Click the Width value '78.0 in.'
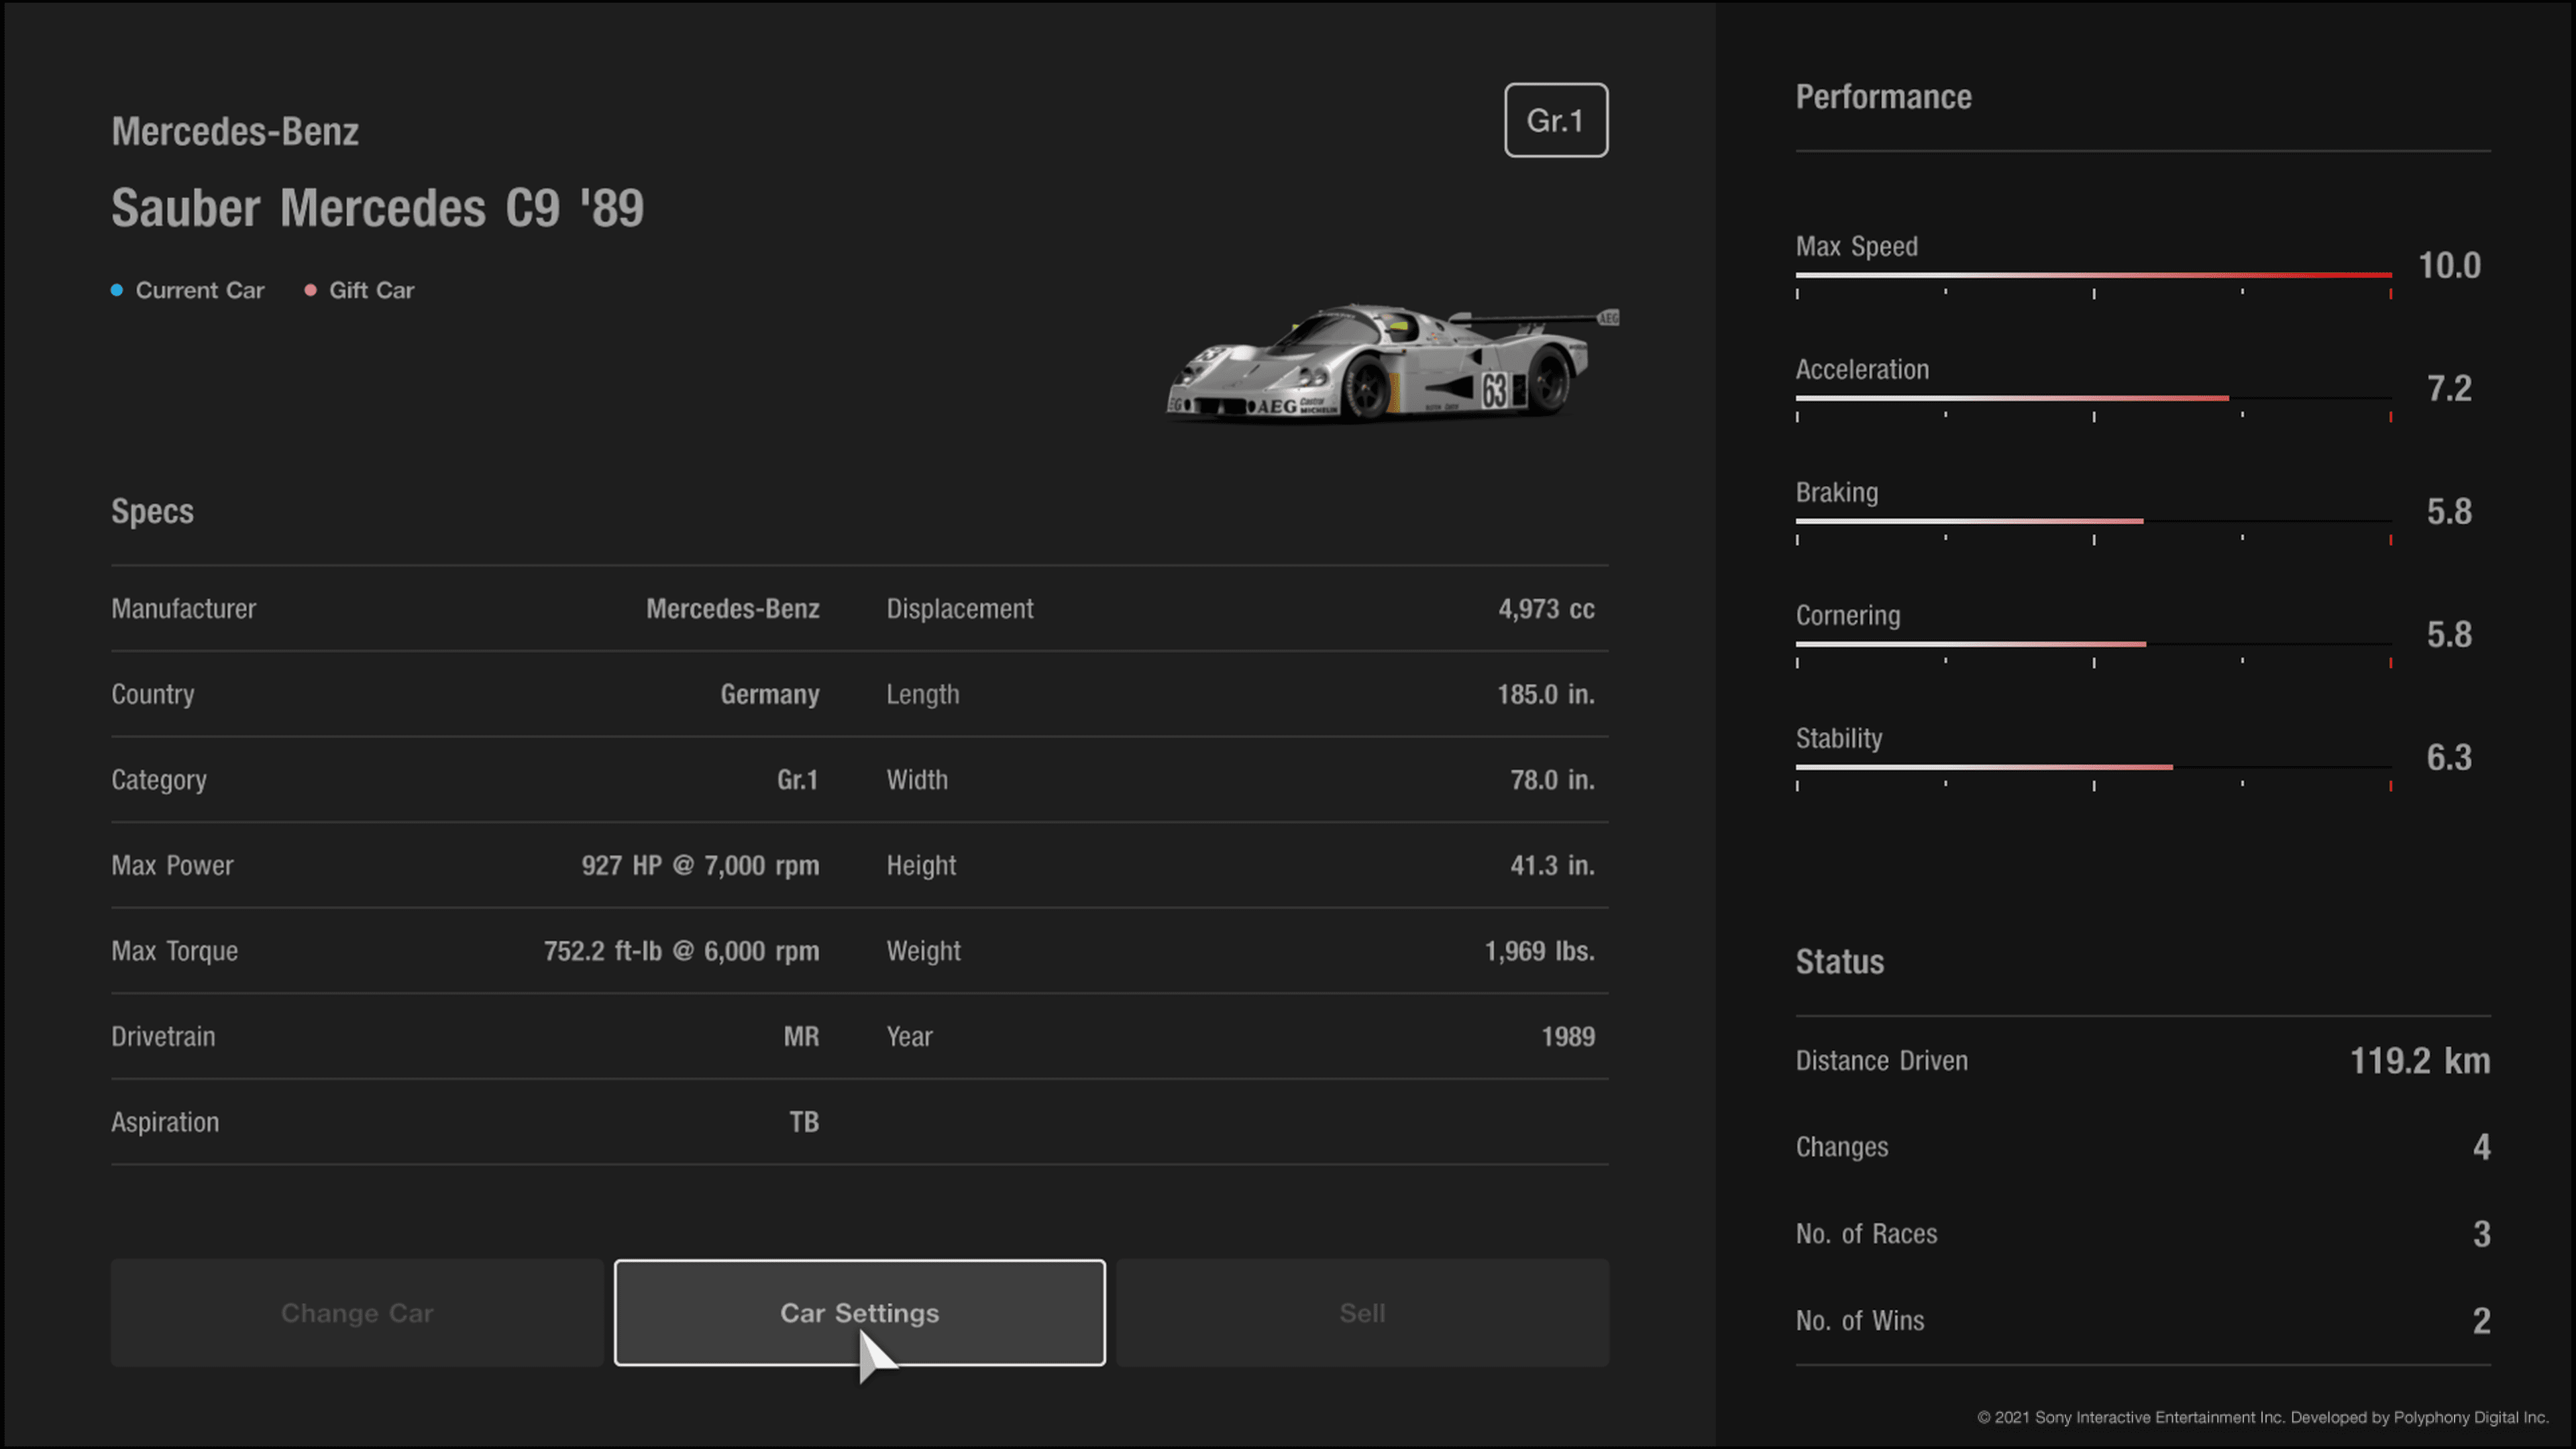The height and width of the screenshot is (1449, 2576). 1552,779
